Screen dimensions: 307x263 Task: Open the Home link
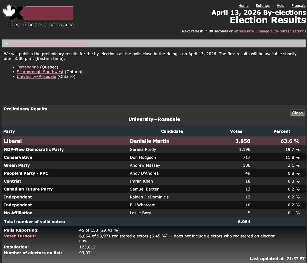click(244, 6)
